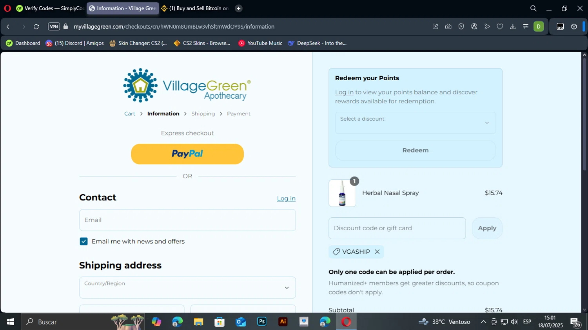Click the VGASHIP tag icon
Image resolution: width=588 pixels, height=330 pixels.
(336, 252)
